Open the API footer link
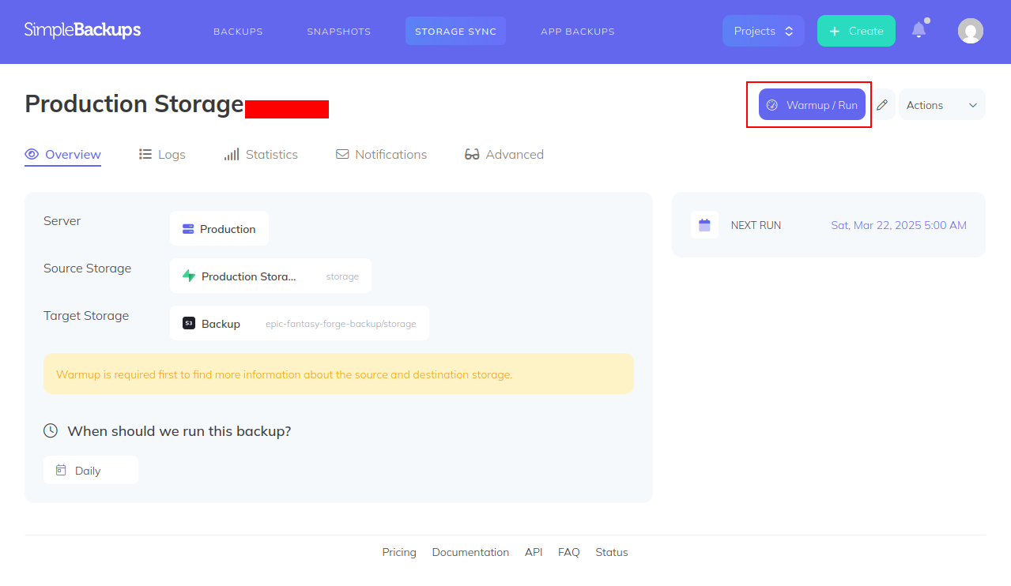Viewport: 1011px width, 586px height. pos(534,552)
